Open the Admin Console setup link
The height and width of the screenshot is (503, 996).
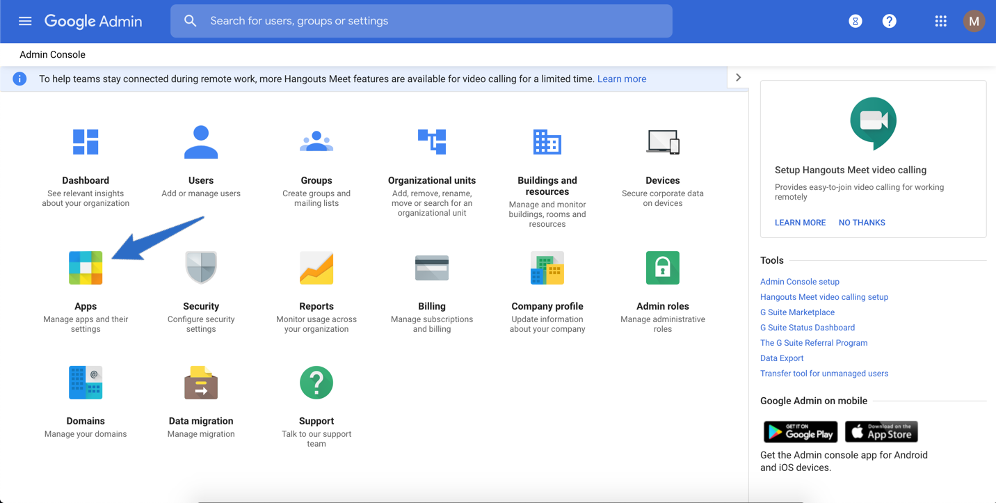point(800,282)
